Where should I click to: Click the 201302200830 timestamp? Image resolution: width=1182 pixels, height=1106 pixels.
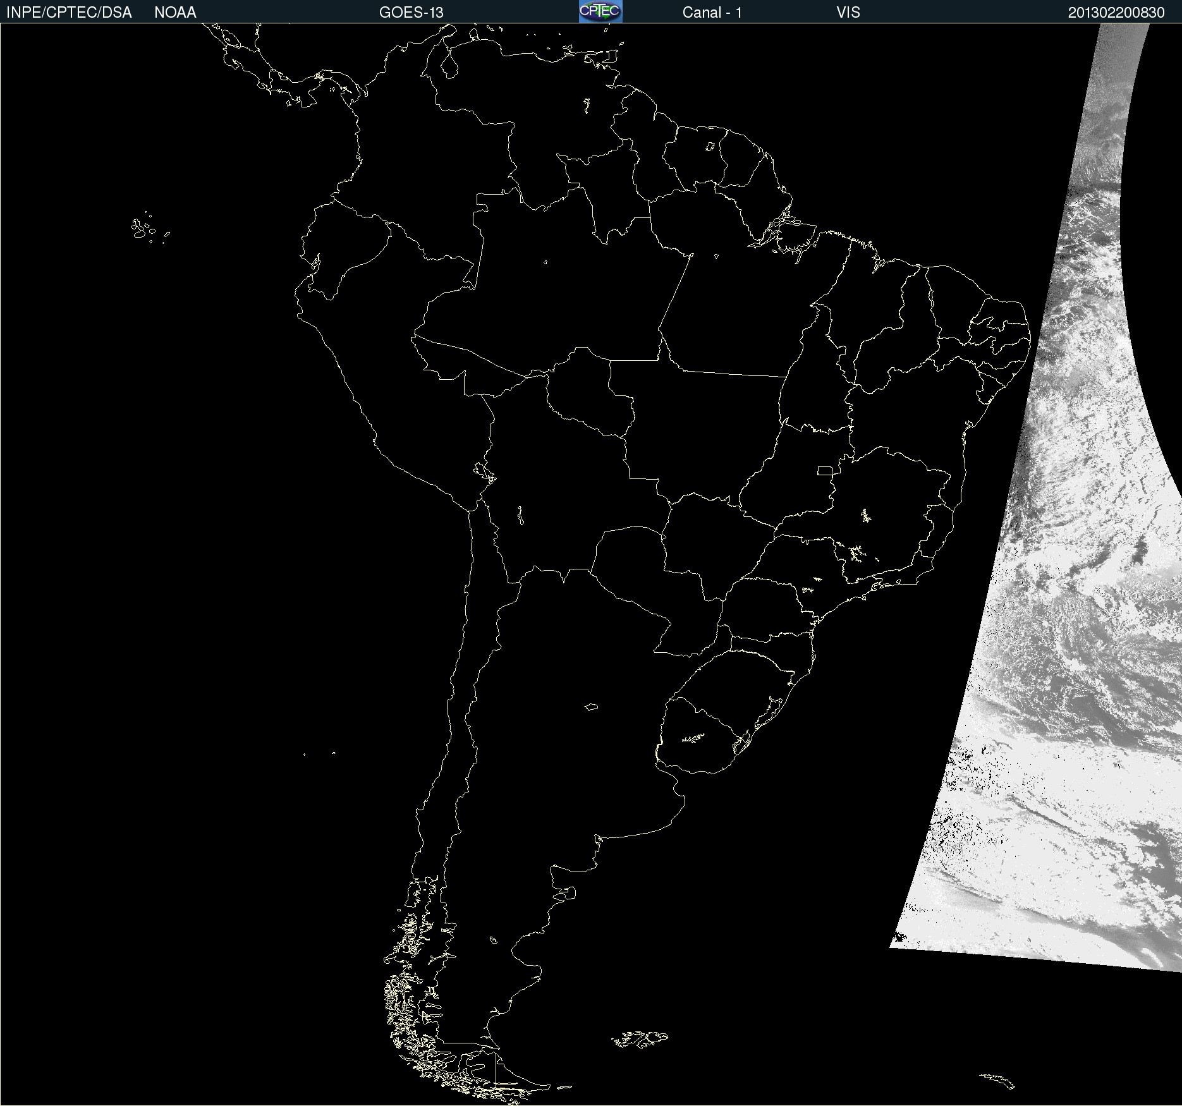tap(1116, 13)
